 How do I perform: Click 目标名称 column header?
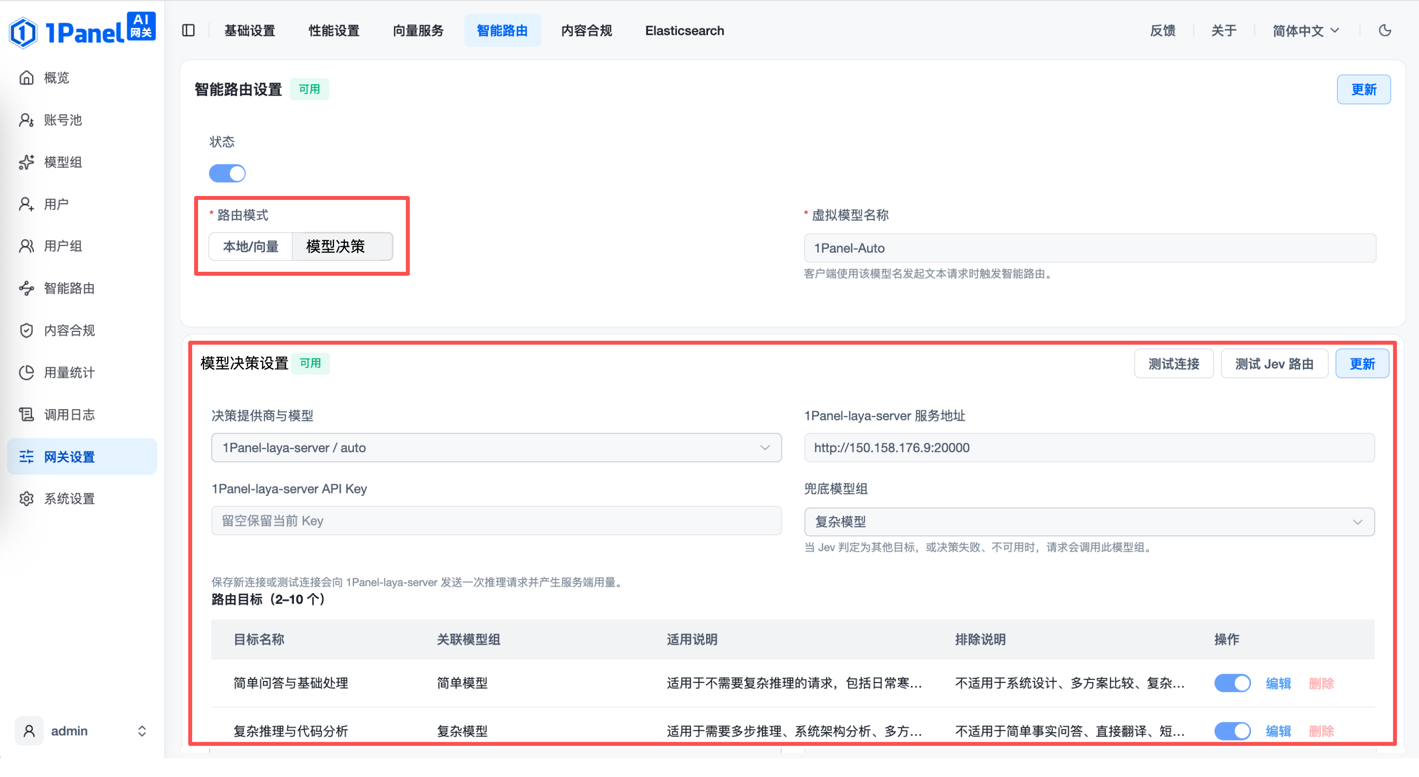pos(258,639)
